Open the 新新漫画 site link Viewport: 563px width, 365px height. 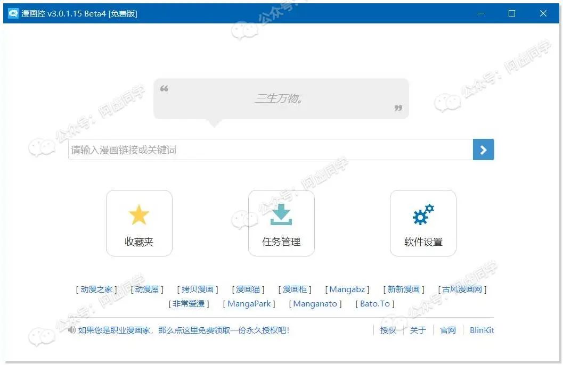coord(404,289)
